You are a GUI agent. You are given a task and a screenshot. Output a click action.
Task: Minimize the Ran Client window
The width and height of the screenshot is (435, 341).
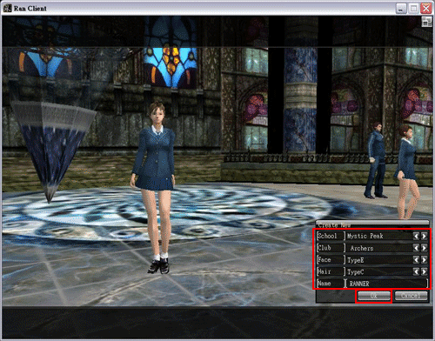tap(401, 8)
